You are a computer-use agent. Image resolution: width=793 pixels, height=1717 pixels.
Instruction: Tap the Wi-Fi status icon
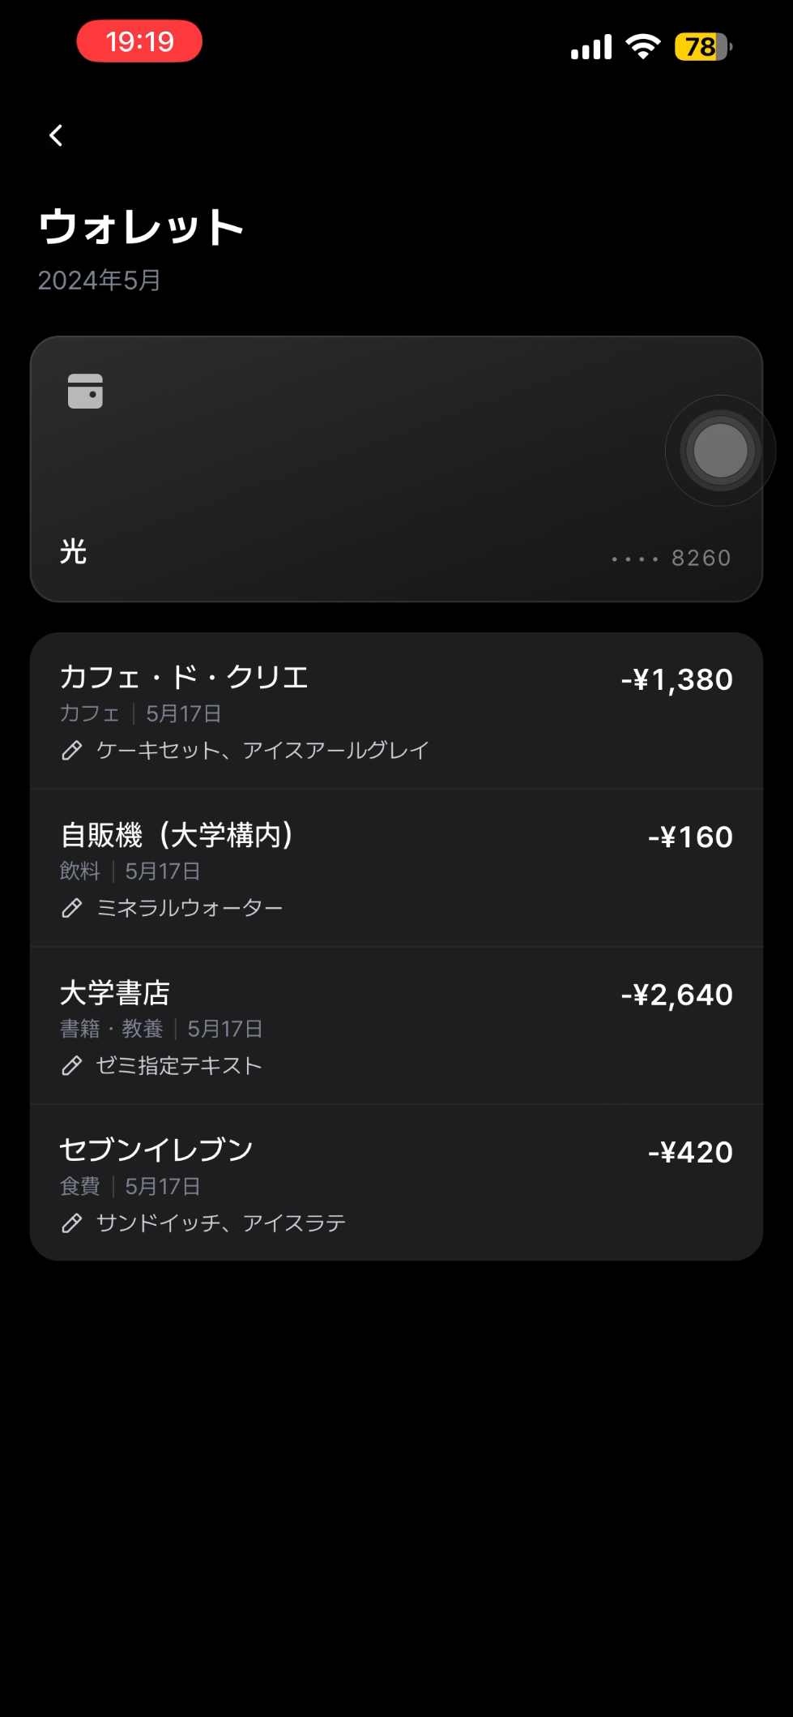click(x=643, y=46)
